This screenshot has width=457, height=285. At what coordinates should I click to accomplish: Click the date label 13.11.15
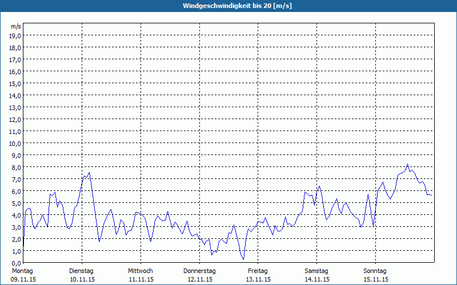click(258, 279)
